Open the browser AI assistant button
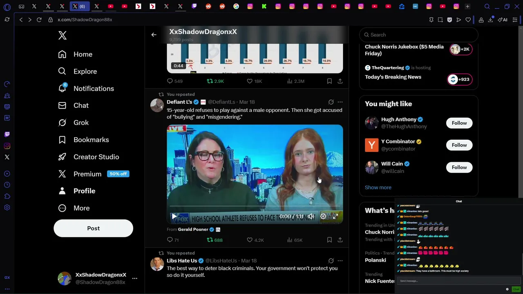This screenshot has width=523, height=294. tap(503, 20)
